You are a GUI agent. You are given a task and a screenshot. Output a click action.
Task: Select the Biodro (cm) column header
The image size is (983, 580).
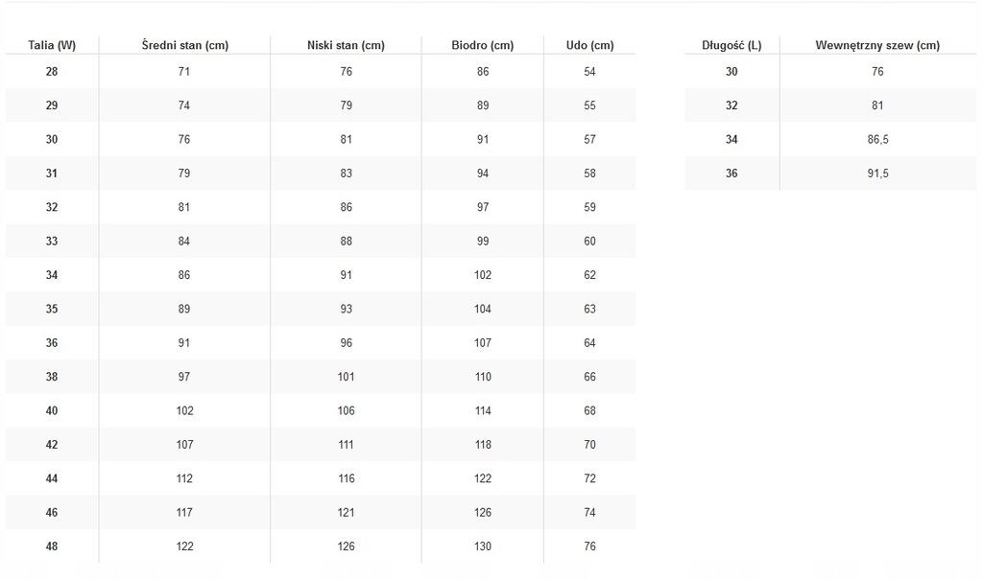(482, 45)
